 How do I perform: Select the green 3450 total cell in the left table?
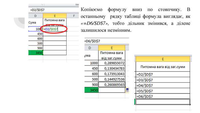[x=36, y=52]
